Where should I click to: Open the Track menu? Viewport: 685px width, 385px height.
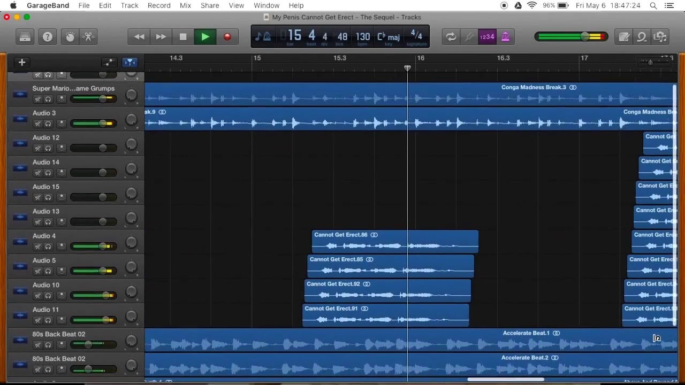(130, 5)
